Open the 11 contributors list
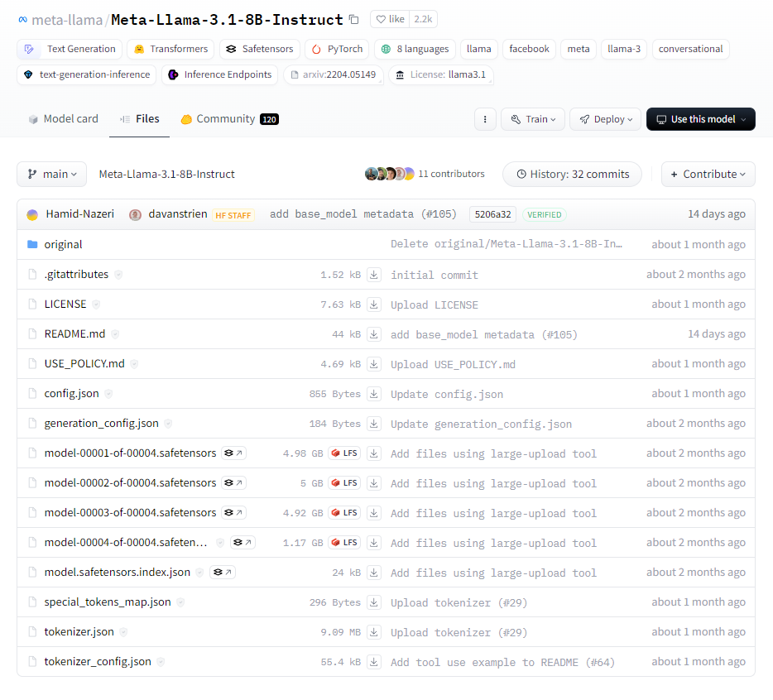The height and width of the screenshot is (700, 773). click(x=425, y=174)
